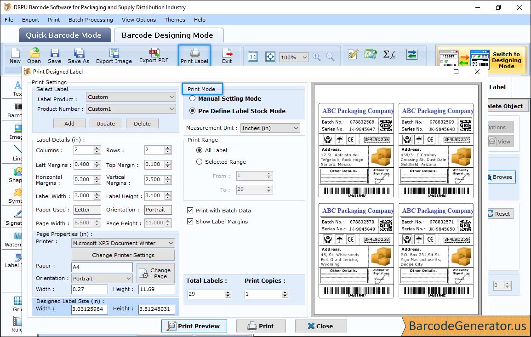Screen dimensions: 531x337
Task: Click the Print Preview button
Action: tap(194, 326)
